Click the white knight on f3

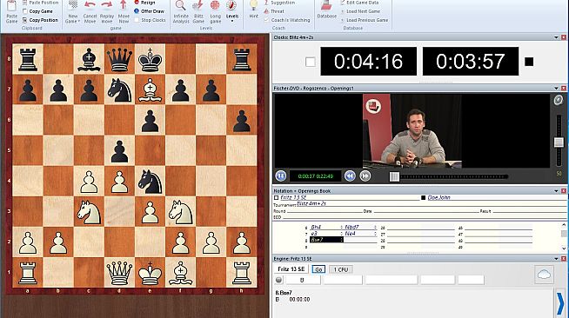pyautogui.click(x=181, y=212)
